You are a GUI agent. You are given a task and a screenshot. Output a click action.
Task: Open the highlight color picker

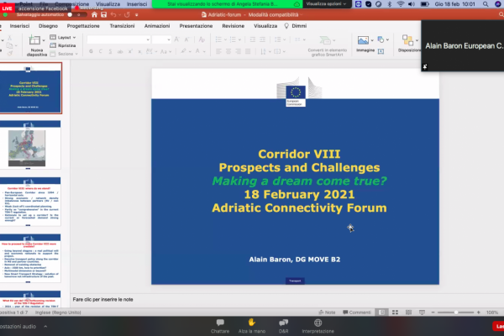coord(183,51)
